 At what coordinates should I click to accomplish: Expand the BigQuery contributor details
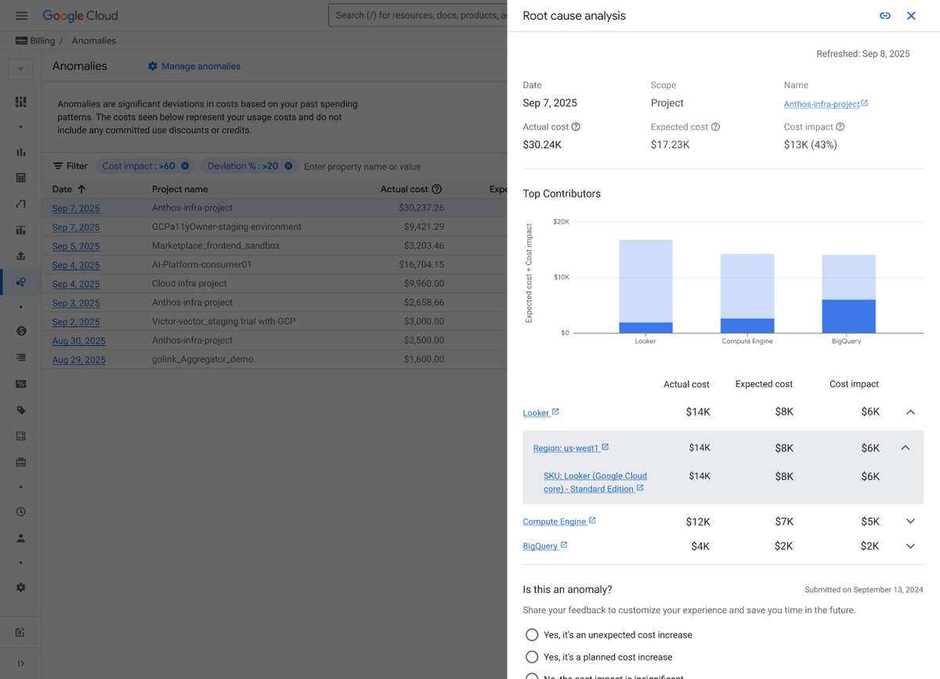point(909,546)
